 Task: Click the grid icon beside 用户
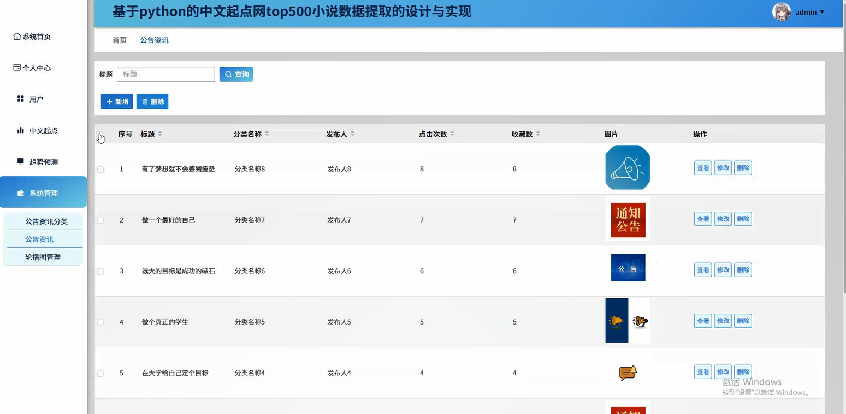(21, 99)
